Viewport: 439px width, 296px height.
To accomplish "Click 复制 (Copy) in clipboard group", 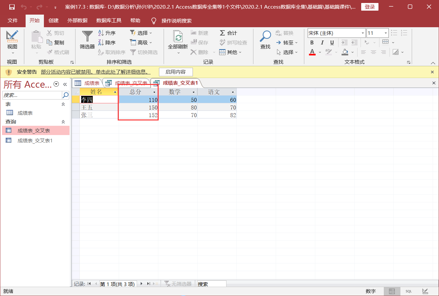I will coord(56,42).
